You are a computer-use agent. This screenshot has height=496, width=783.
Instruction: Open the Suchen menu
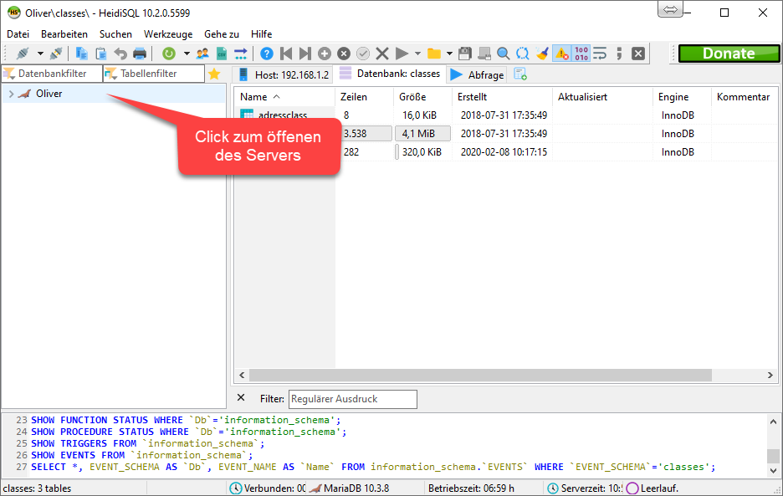[x=115, y=34]
